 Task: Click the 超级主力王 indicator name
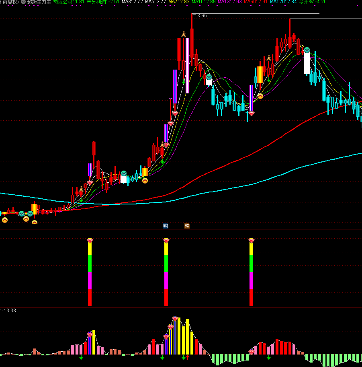click(39, 2)
